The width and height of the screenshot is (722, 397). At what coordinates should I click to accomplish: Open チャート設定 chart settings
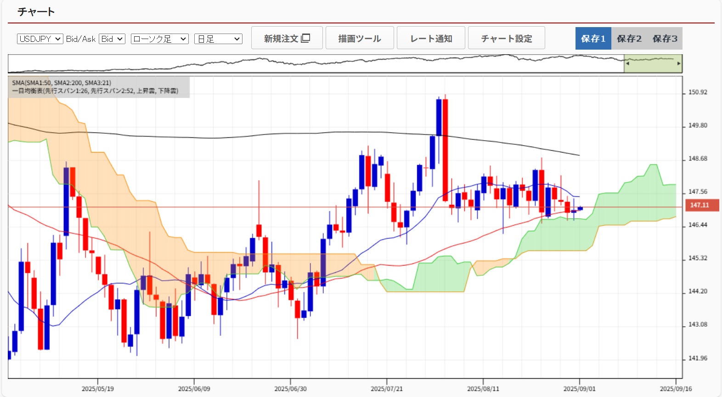507,38
